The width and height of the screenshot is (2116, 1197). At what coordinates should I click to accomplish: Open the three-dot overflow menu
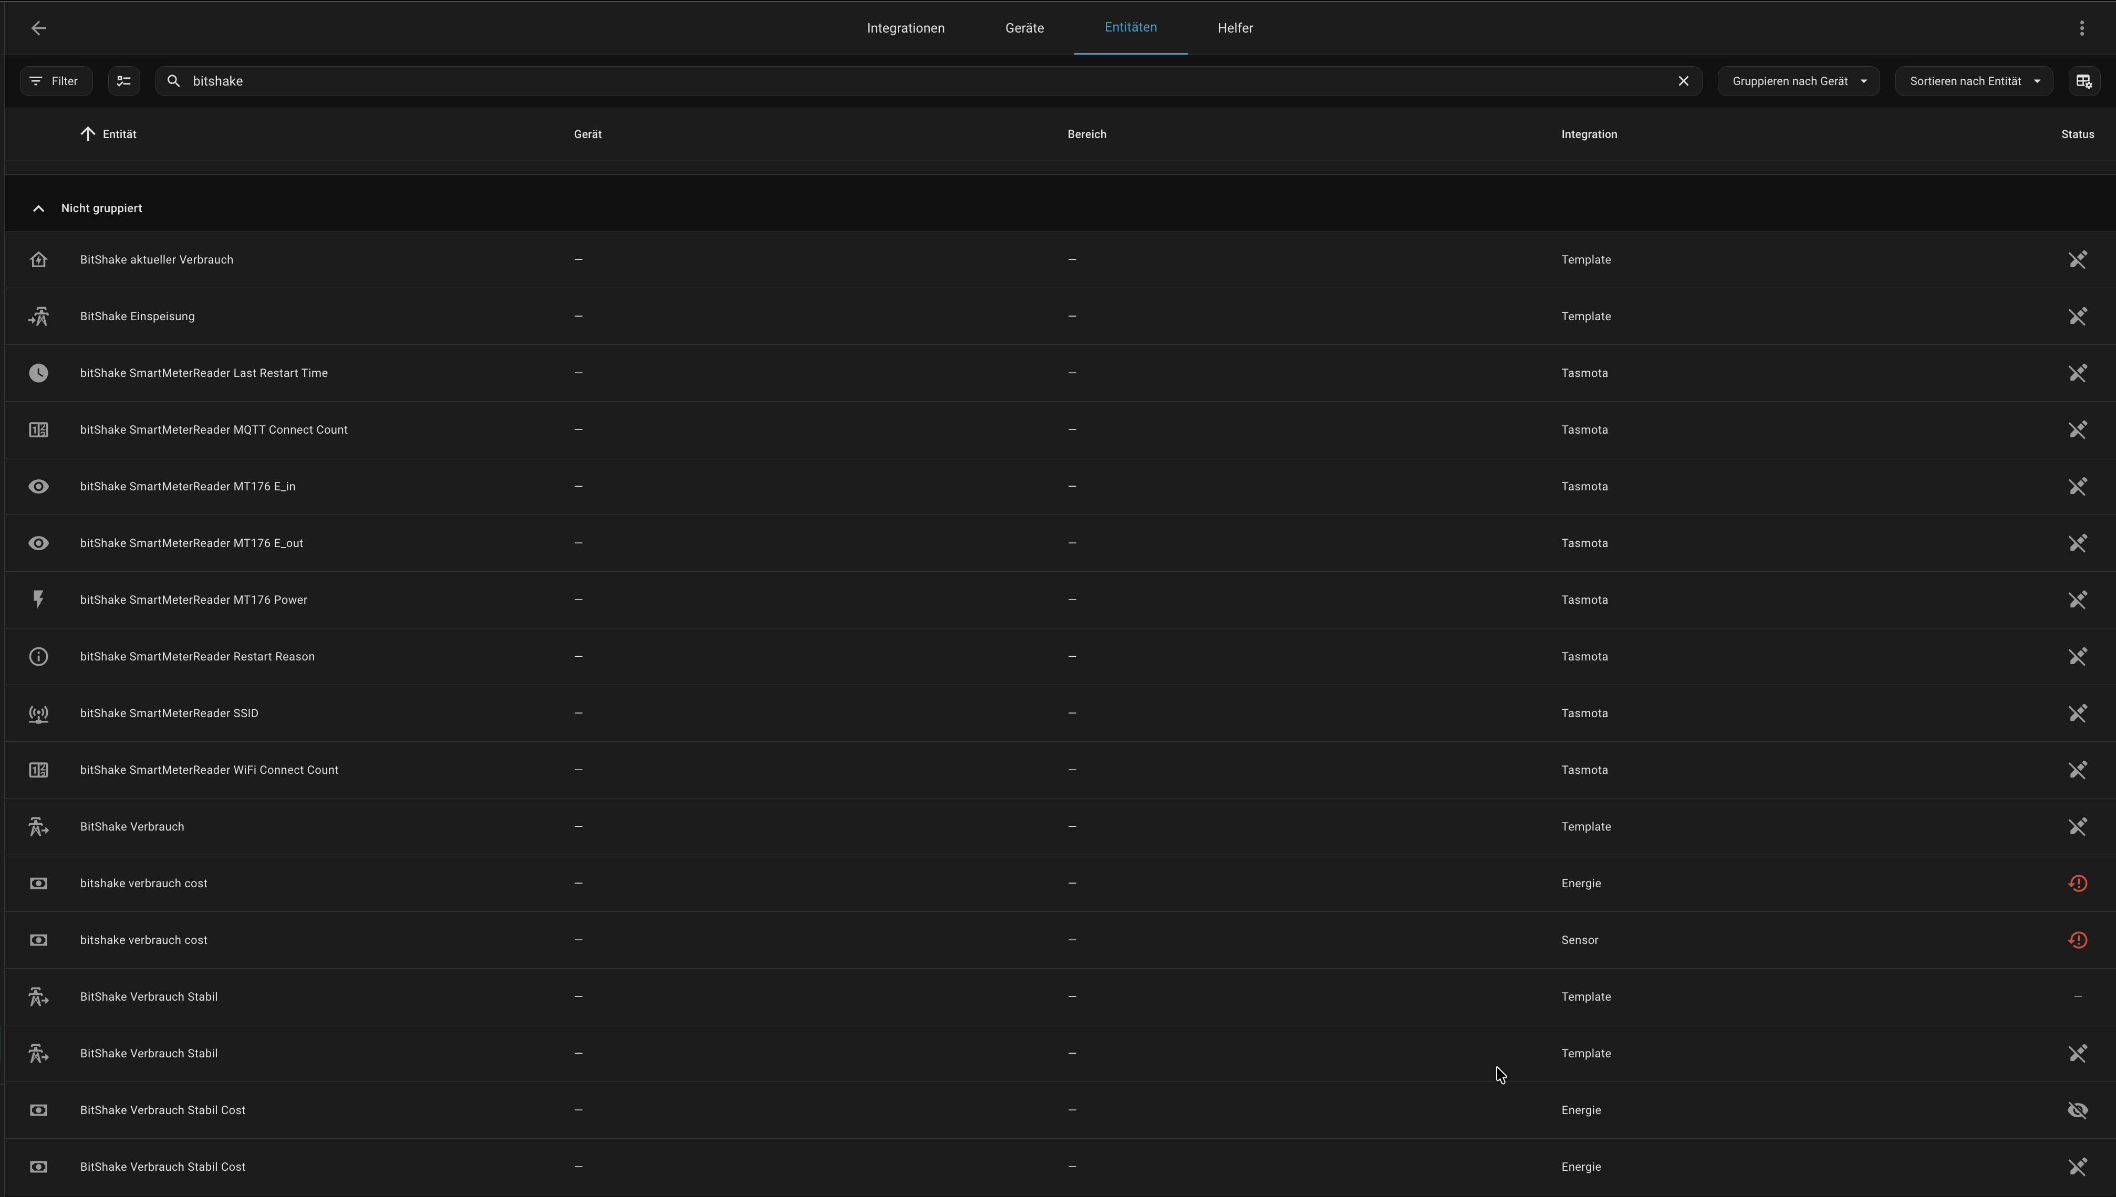(2081, 28)
